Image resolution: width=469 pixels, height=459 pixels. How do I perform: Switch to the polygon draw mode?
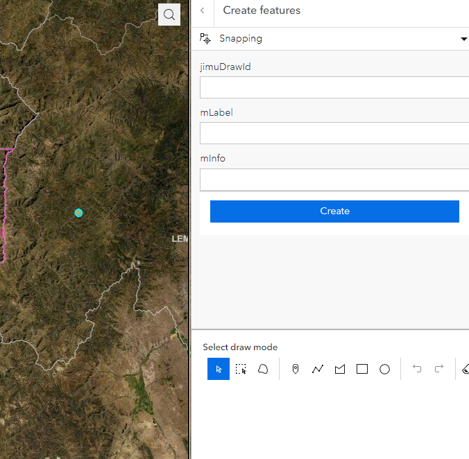coord(340,369)
